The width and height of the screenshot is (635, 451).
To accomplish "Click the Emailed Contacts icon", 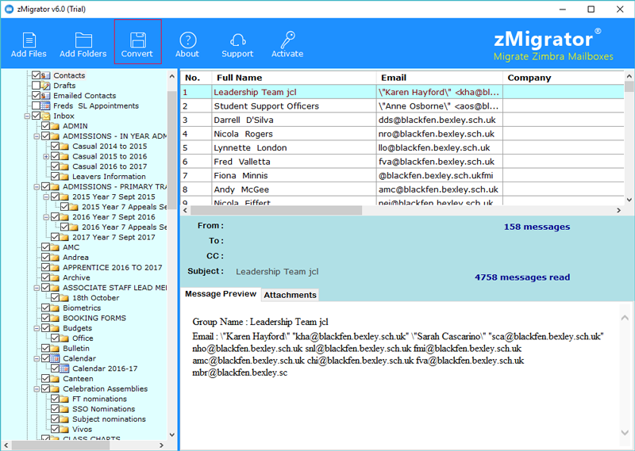I will tap(46, 95).
